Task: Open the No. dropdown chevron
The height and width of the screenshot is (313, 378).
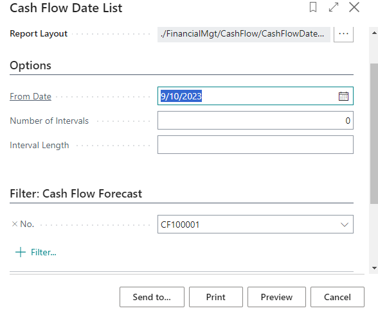Action: (x=345, y=224)
